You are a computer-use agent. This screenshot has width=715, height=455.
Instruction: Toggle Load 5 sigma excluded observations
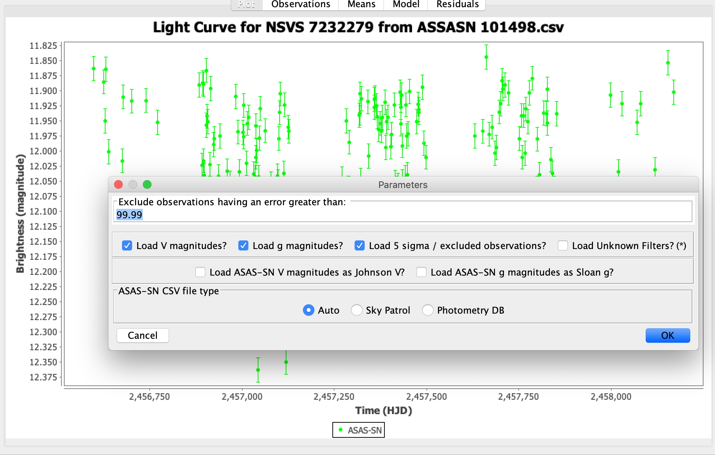pos(360,245)
